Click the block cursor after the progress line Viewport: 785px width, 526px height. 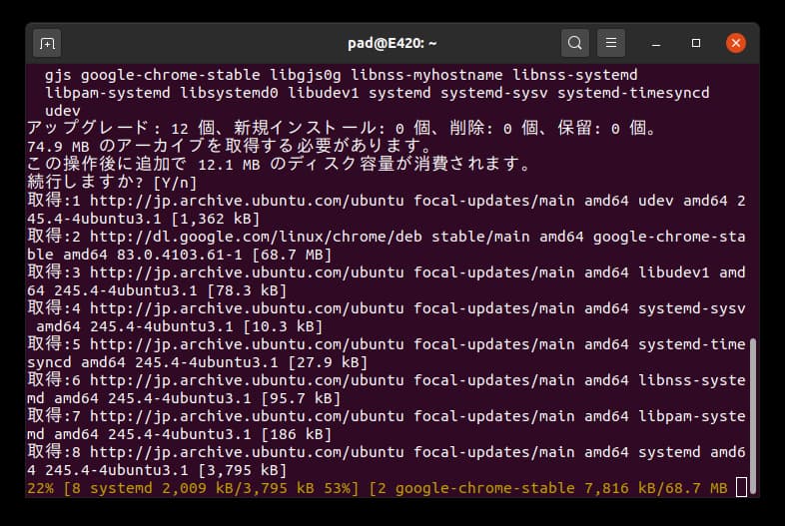point(741,487)
